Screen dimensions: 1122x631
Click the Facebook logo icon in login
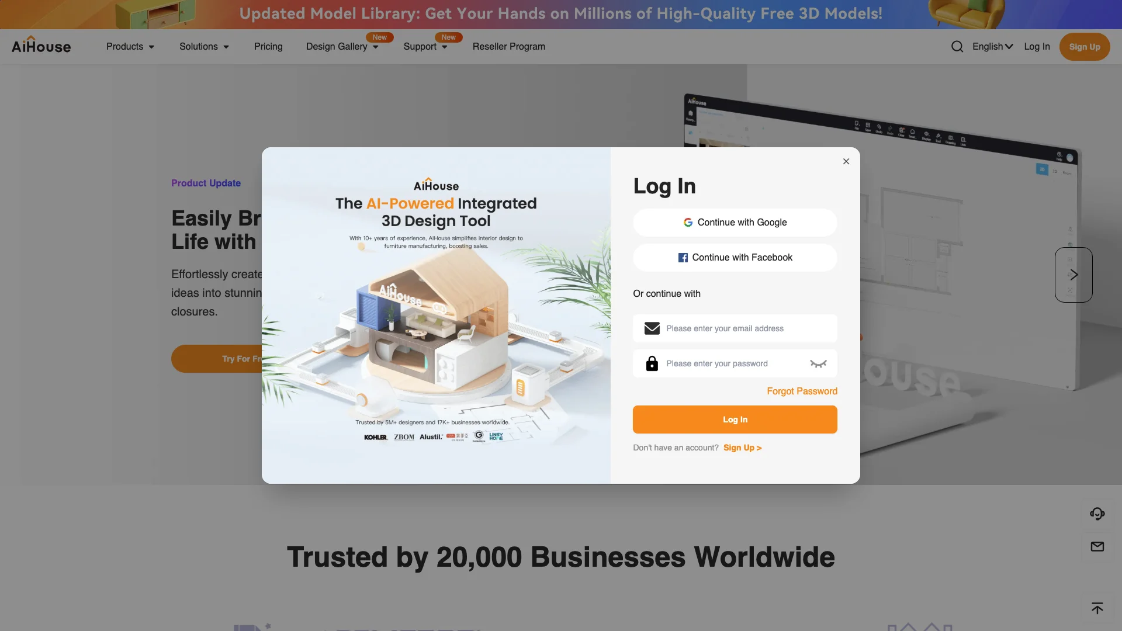pos(682,257)
